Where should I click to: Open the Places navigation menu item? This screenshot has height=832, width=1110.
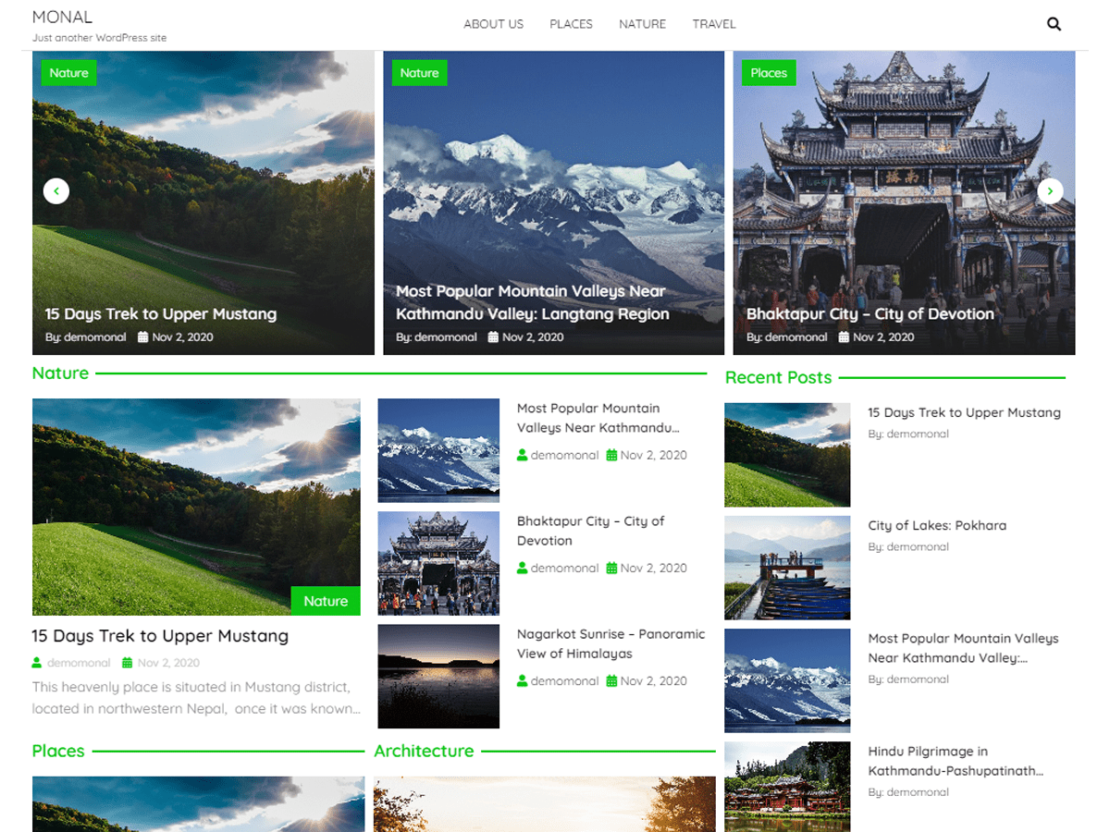pos(571,24)
